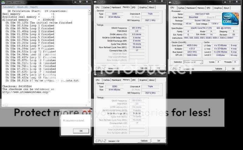Viewport: 243px width, 150px height.
Task: Select SPD tab in bottom CPU-Z window
Action: [134, 80]
